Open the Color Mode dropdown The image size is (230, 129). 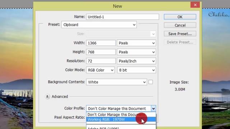tap(100, 70)
